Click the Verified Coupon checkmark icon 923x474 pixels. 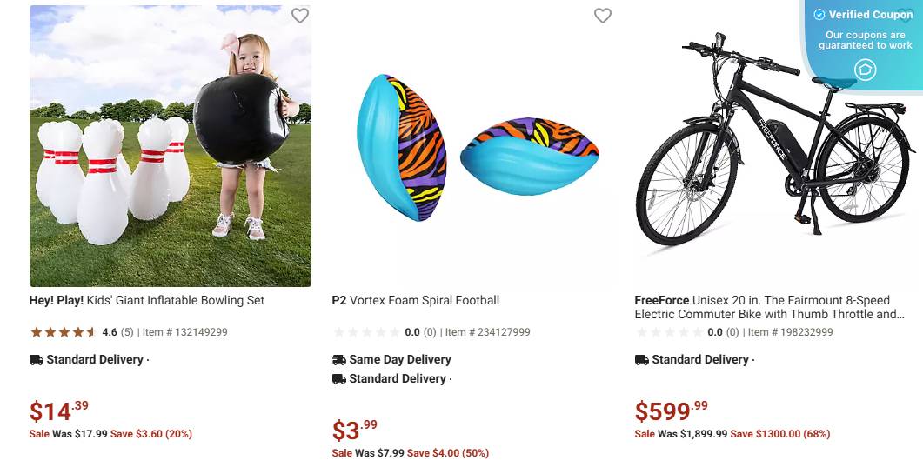tap(819, 15)
